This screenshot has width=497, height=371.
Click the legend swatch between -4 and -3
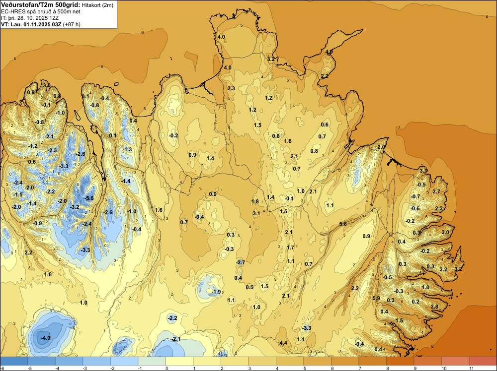[69, 361]
